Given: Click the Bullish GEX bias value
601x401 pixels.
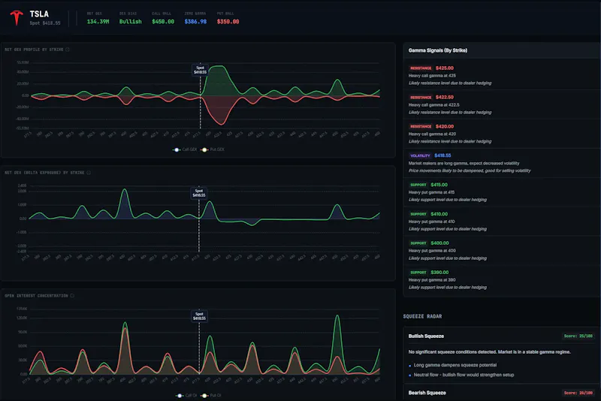Looking at the screenshot, I should tap(130, 22).
